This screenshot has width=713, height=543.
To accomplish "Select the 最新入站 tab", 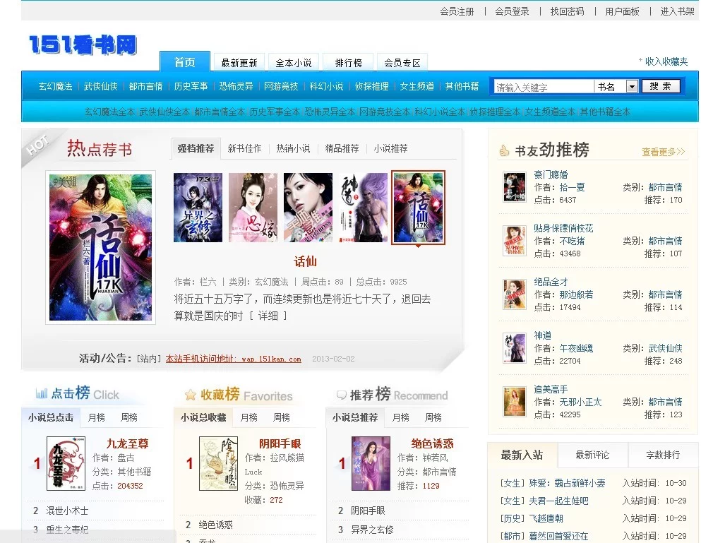I will click(x=522, y=455).
